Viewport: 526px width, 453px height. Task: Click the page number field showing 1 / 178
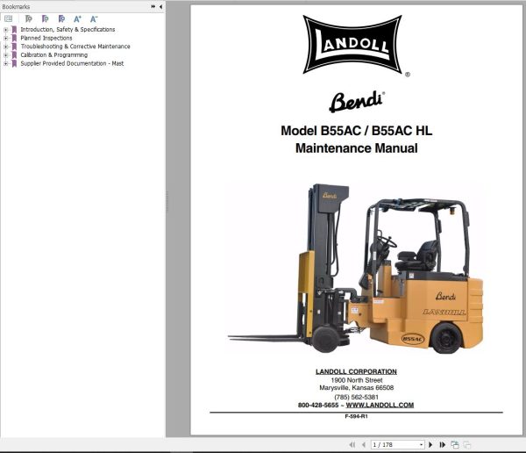click(395, 444)
